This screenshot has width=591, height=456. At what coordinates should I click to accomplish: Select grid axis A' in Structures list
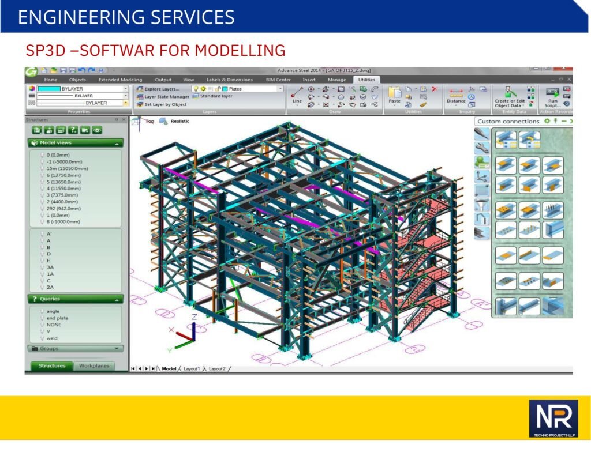coord(49,234)
